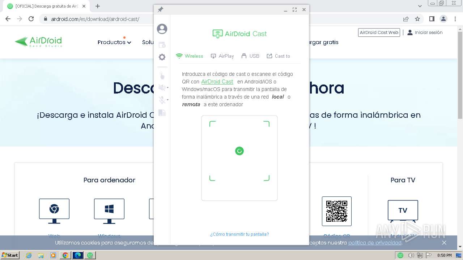The image size is (463, 260).
Task: Open Chrome tab search dropdown arrow
Action: coord(420,6)
